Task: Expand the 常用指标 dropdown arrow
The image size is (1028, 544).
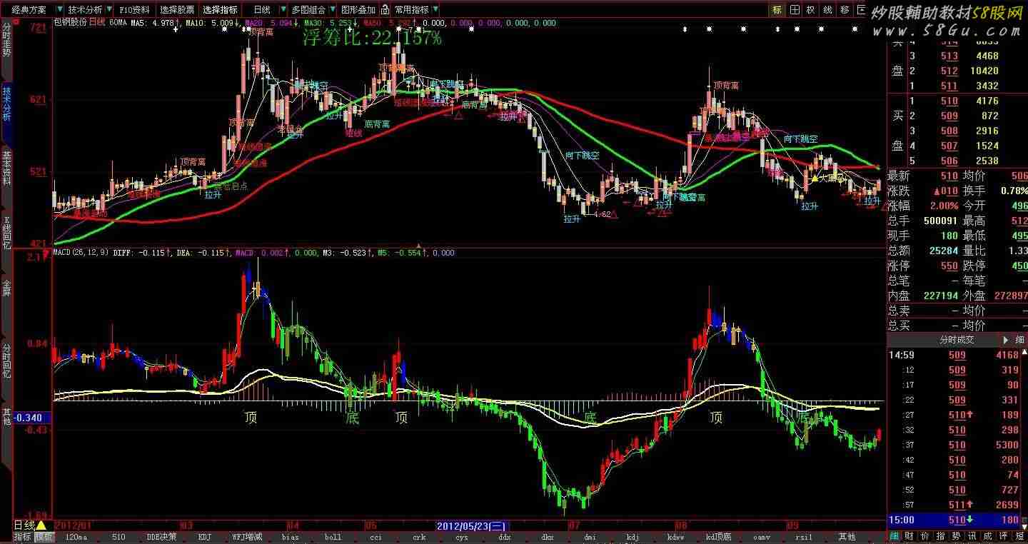Action: pos(435,10)
